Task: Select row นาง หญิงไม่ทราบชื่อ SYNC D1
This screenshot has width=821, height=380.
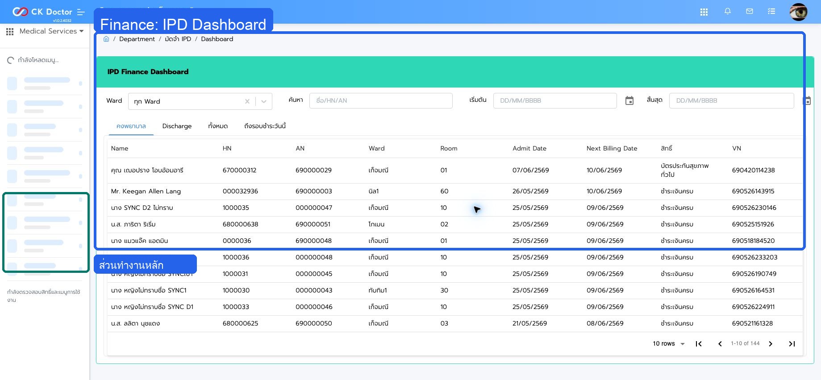Action: point(454,307)
